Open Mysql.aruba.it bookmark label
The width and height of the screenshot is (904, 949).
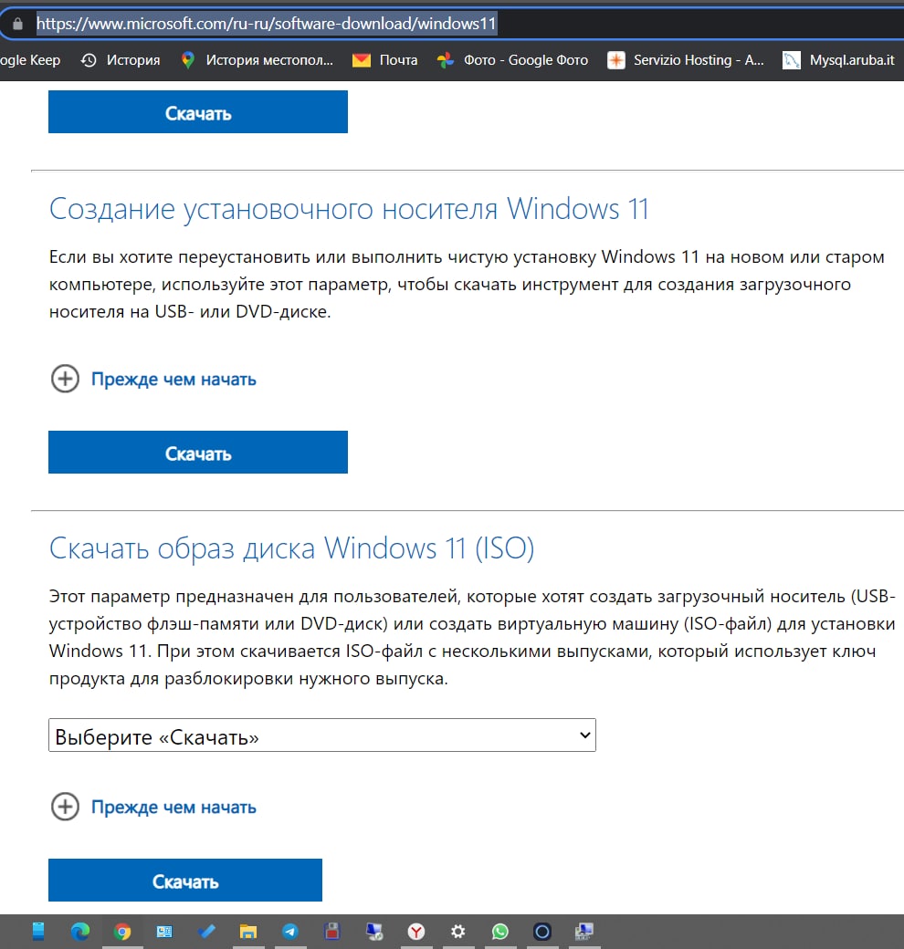[852, 60]
